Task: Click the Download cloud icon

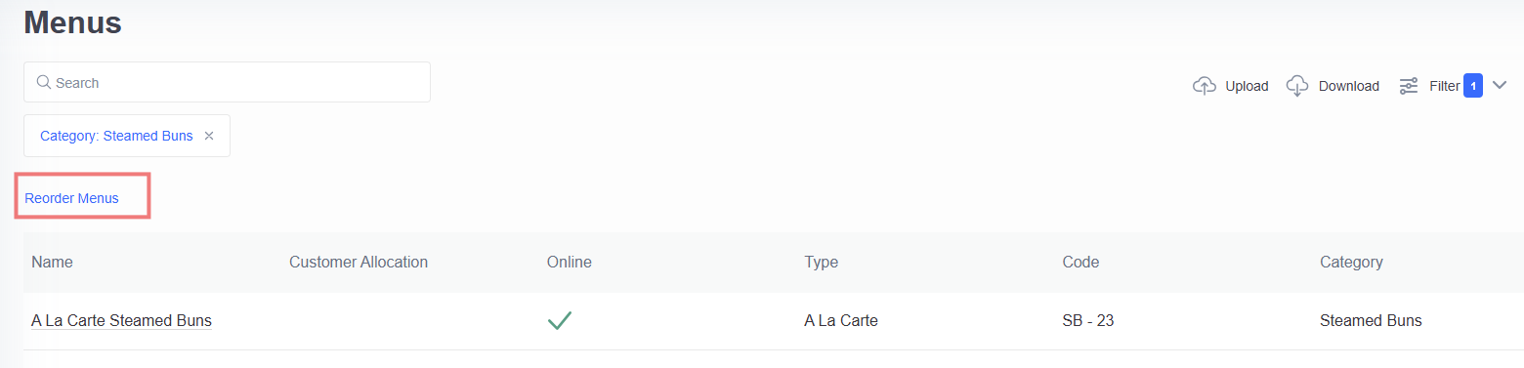Action: point(1297,86)
